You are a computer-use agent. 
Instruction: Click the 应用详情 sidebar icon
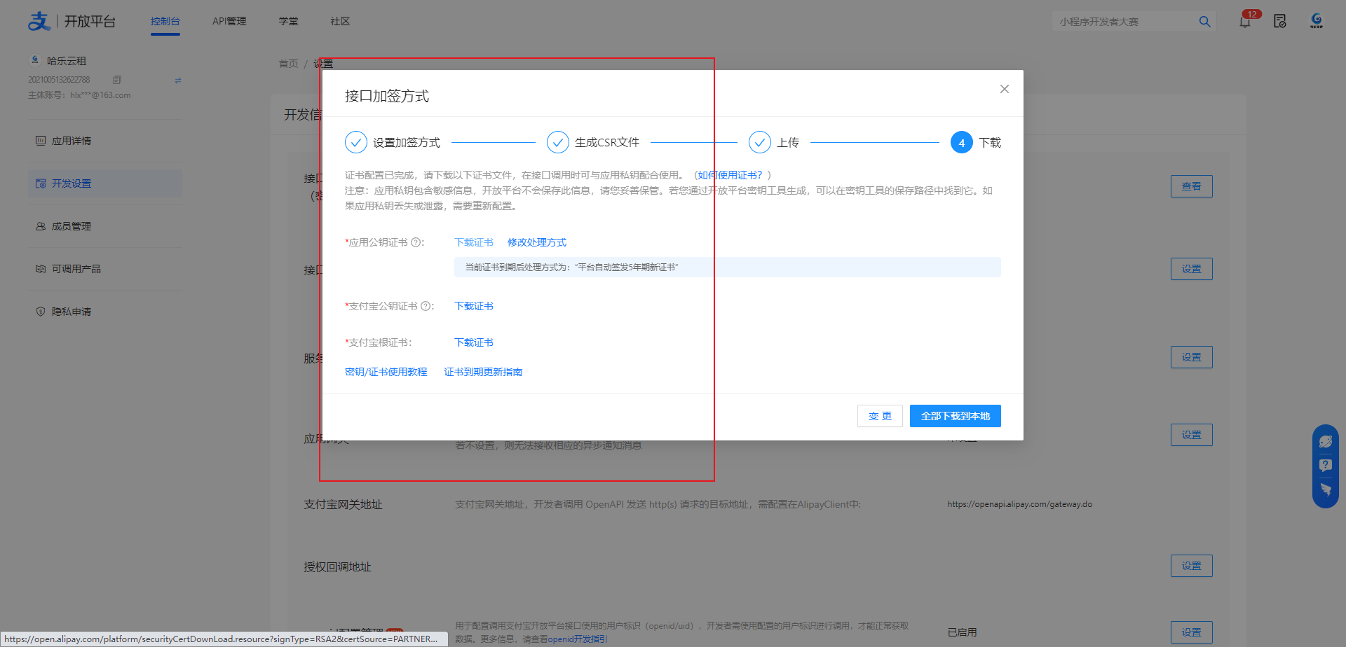(41, 141)
